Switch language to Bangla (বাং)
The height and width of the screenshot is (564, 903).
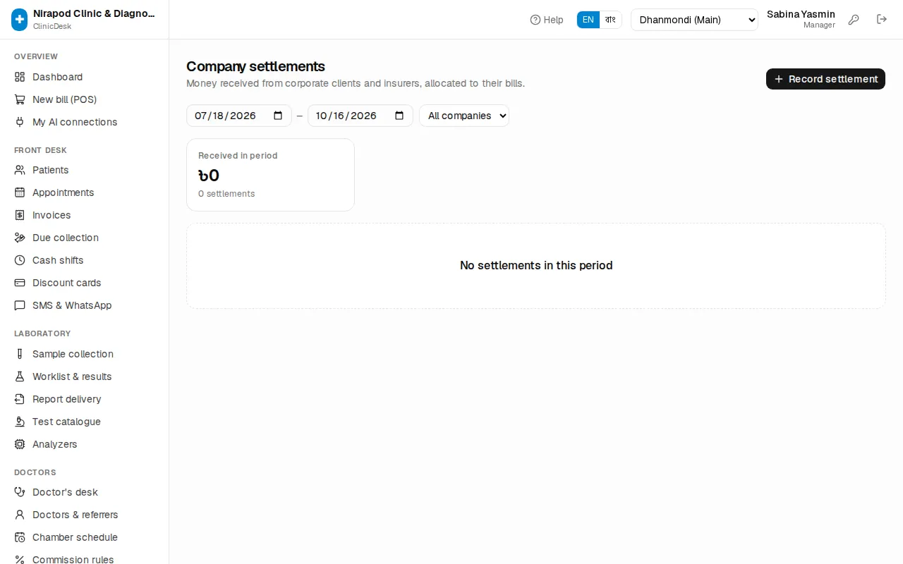(x=611, y=20)
